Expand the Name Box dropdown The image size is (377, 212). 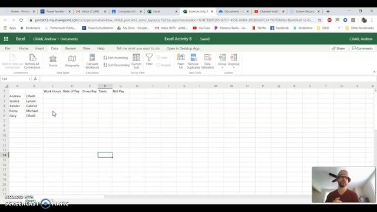click(x=29, y=79)
